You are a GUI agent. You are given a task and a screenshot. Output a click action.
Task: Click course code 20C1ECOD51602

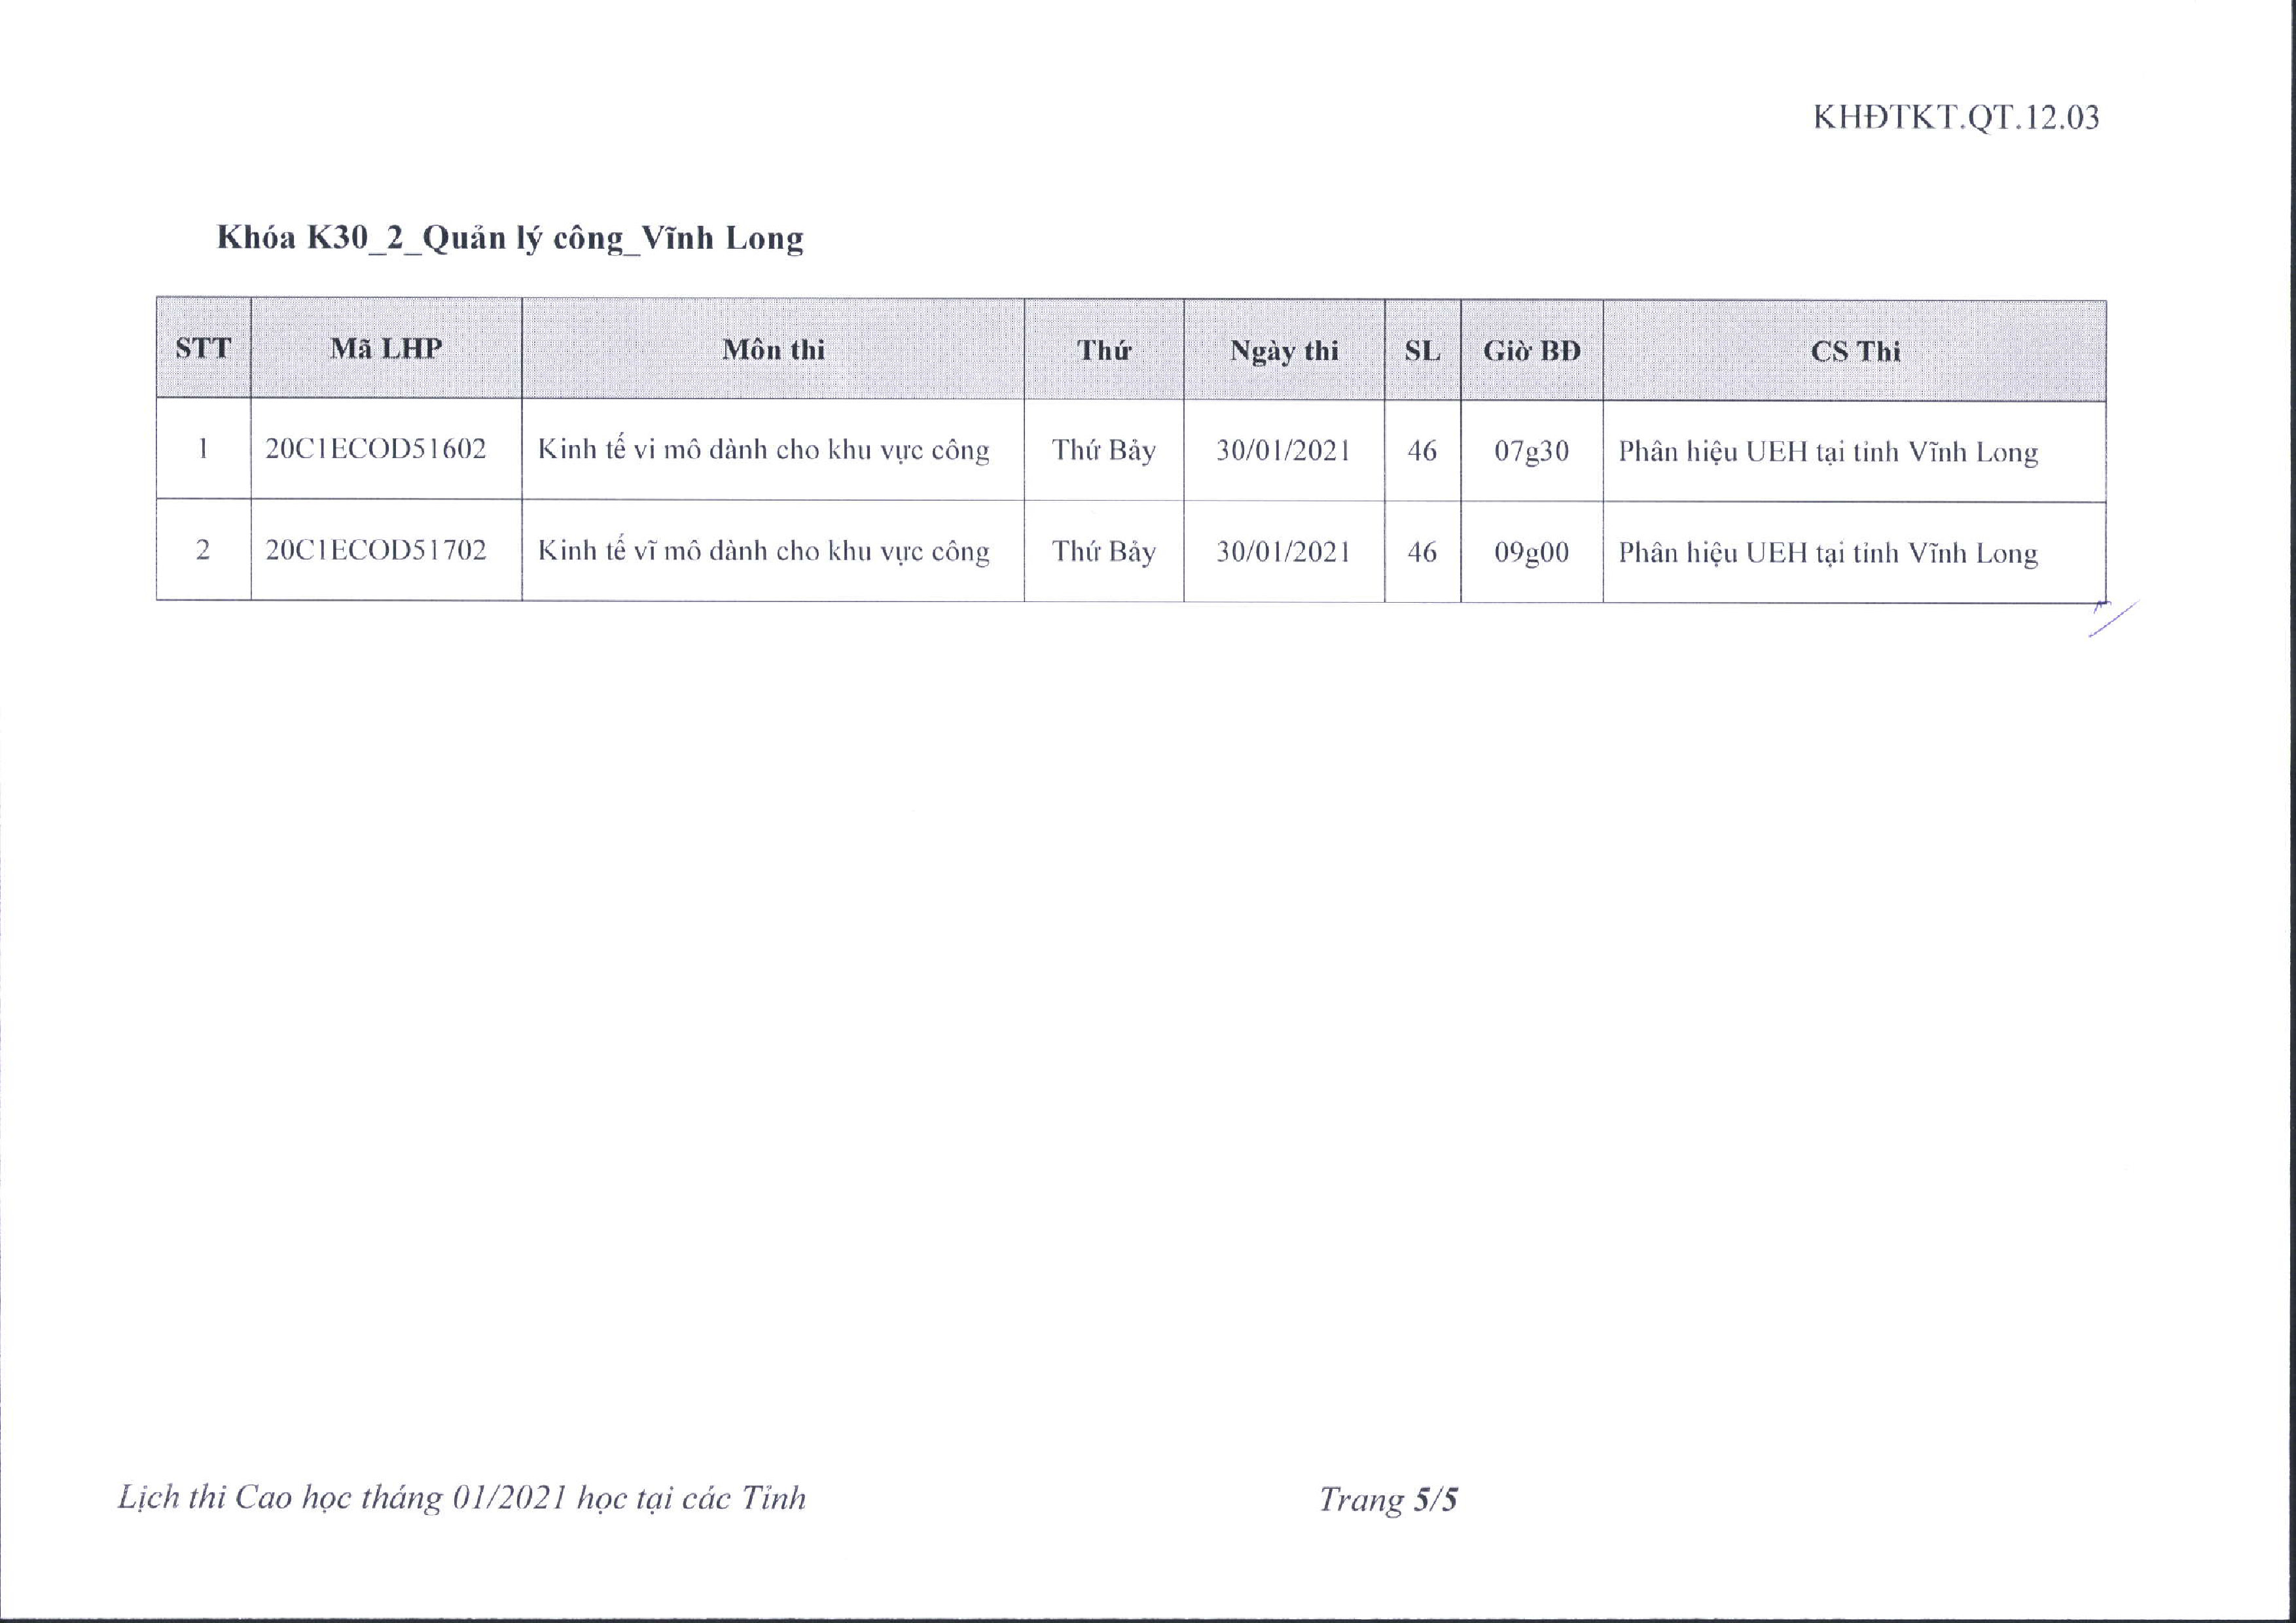[x=376, y=449]
